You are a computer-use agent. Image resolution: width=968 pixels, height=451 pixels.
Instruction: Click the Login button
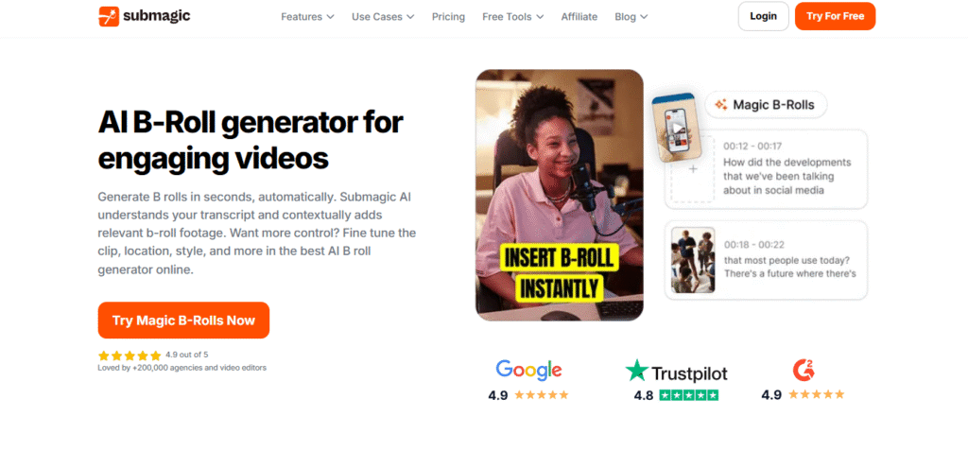(763, 16)
